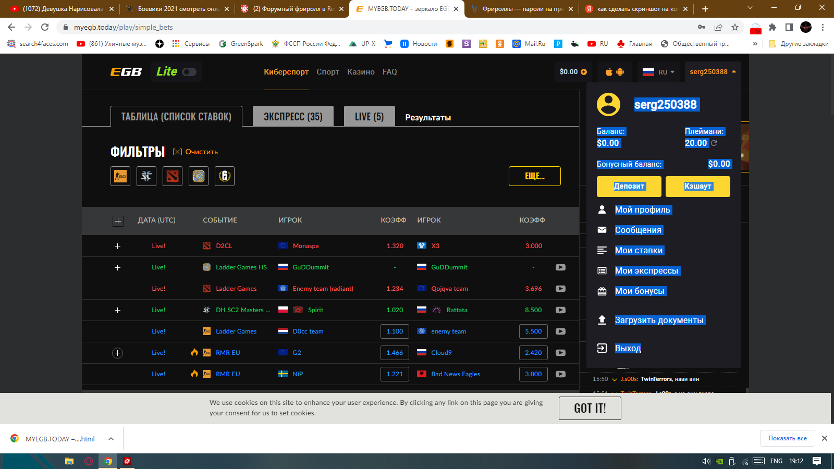834x469 pixels.
Task: Switch to the LIVE (5) tab
Action: (x=370, y=116)
